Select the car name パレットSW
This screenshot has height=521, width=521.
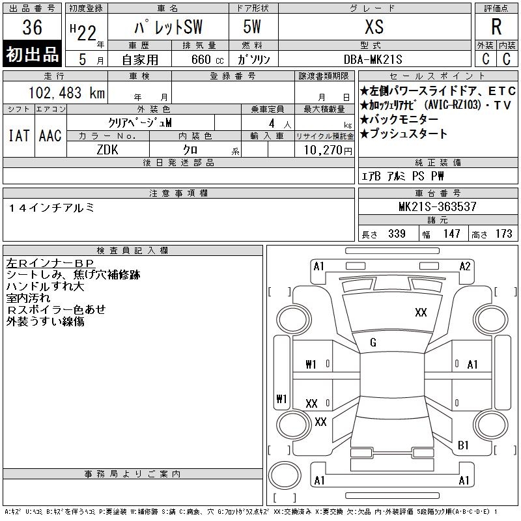click(169, 27)
